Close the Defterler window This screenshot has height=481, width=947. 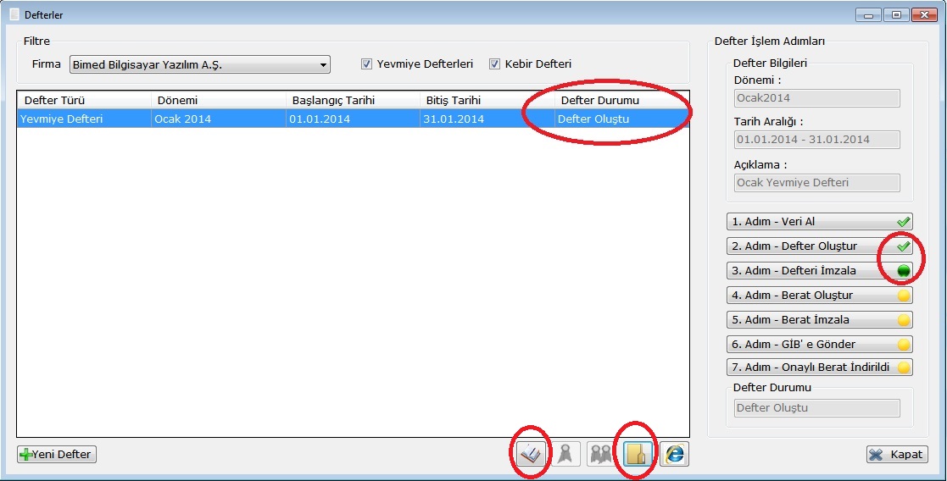[925, 15]
